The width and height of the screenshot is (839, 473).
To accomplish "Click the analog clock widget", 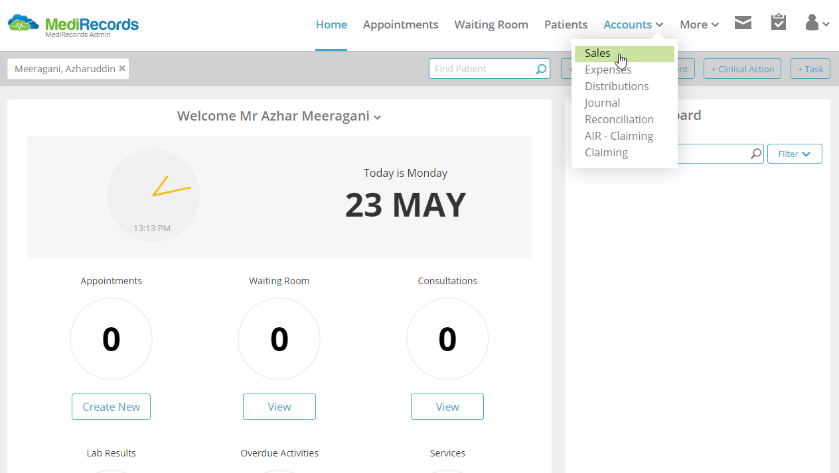I will click(153, 195).
